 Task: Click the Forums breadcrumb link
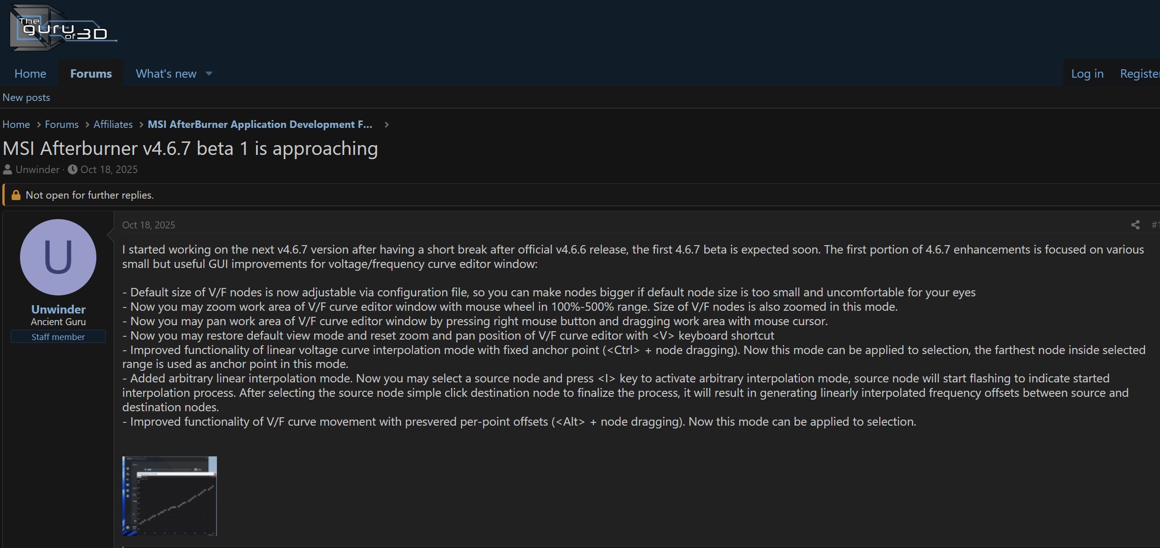pos(61,125)
